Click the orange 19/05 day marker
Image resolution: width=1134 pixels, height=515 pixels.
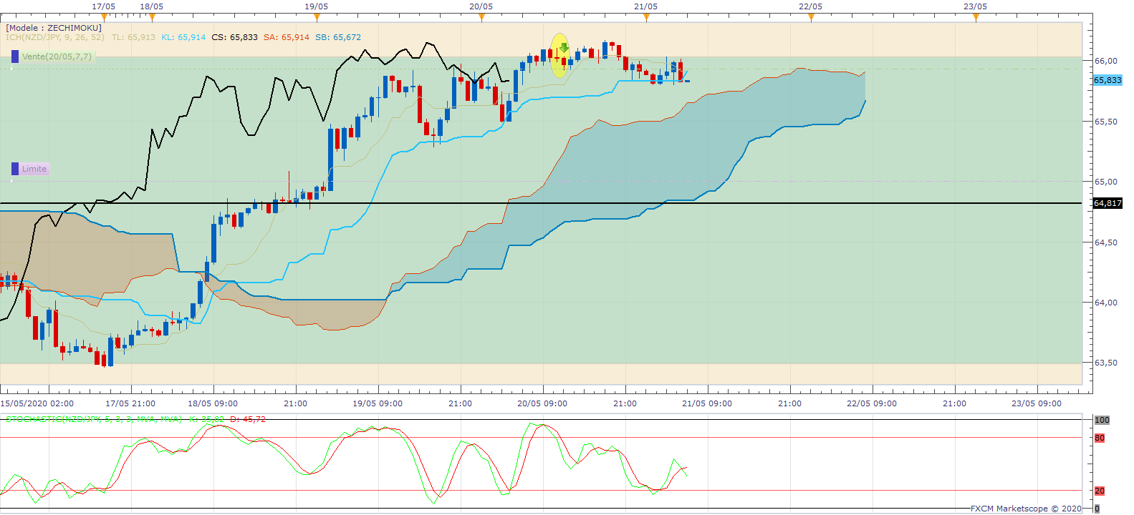tap(317, 16)
